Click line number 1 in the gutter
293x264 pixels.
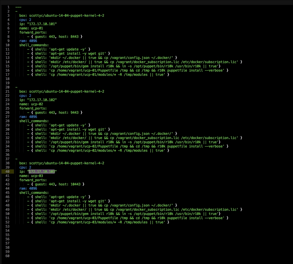coord(8,7)
